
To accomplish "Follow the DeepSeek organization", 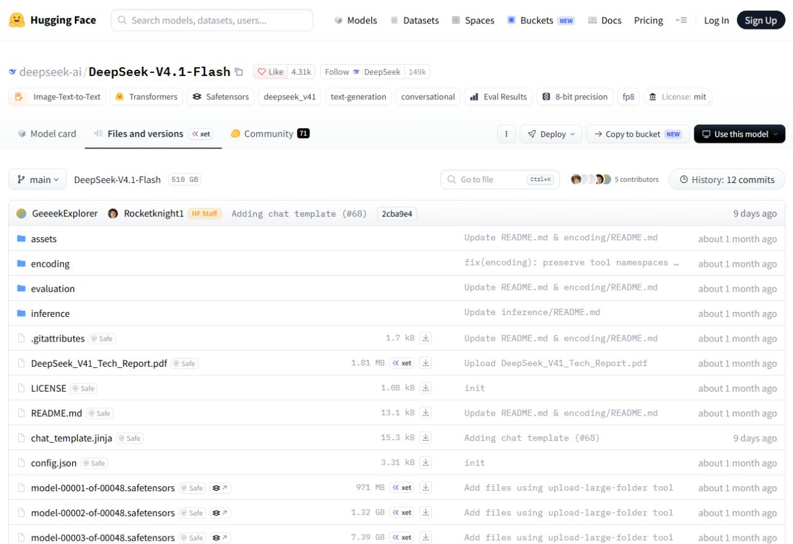I will 362,72.
